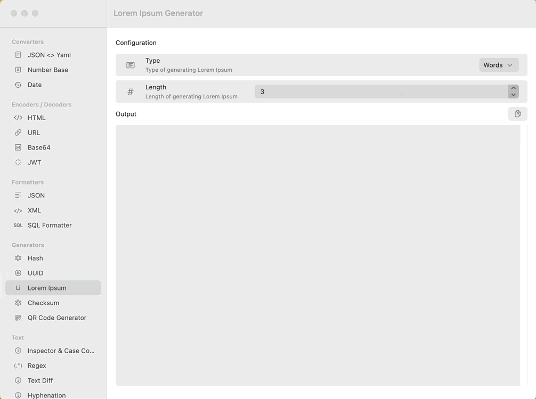
Task: Open the JSON formatter
Action: pyautogui.click(x=53, y=195)
